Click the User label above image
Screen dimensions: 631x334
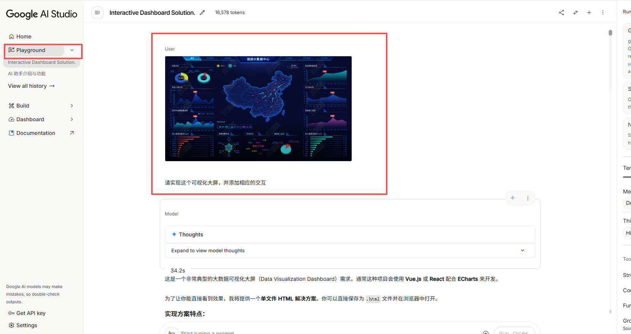[x=170, y=49]
